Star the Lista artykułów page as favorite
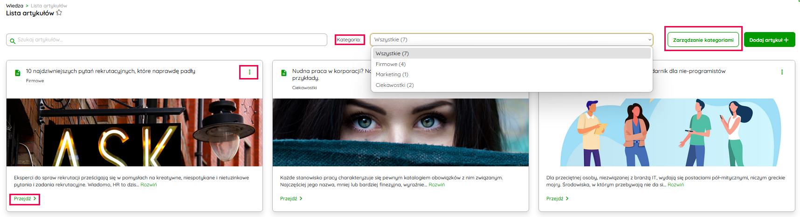Screen dimensions: 800x217 click(59, 13)
